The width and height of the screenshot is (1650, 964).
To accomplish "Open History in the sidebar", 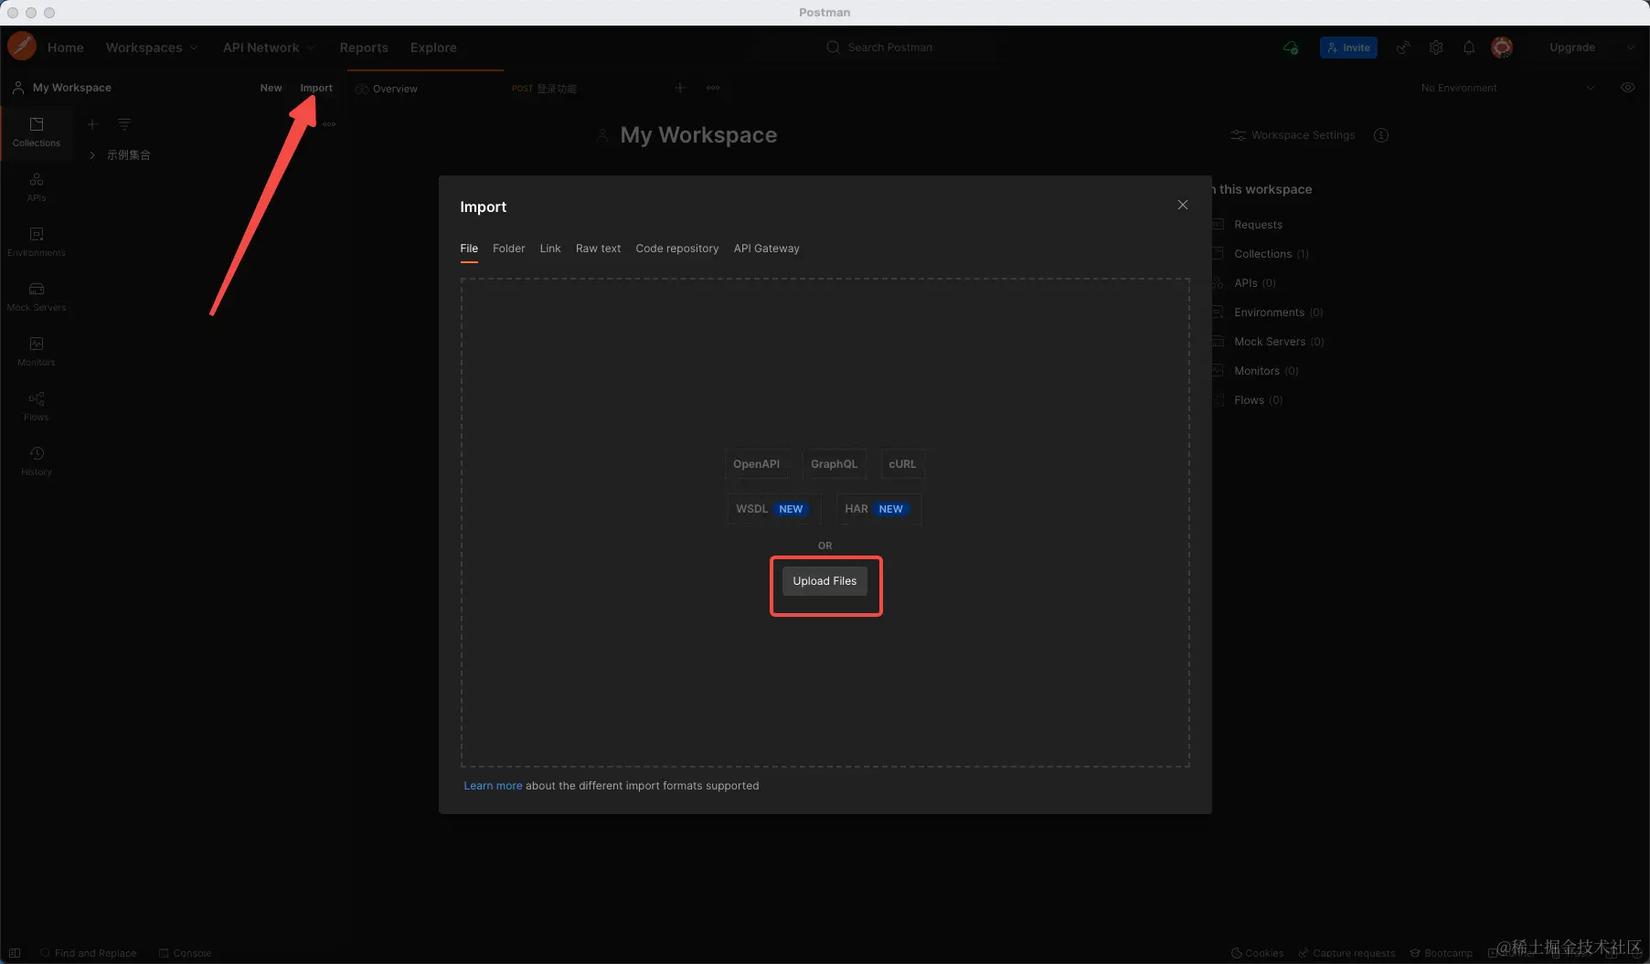I will (37, 461).
